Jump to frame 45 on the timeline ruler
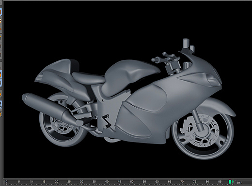Screen dimensions: 252x186 (119, 182)
